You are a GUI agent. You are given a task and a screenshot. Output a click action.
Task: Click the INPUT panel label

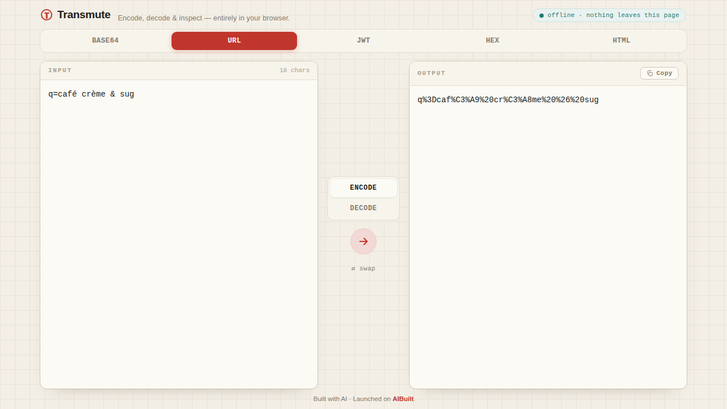(60, 70)
